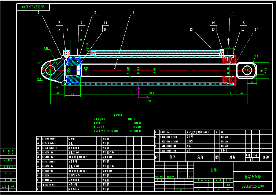Select the QSEL23 115 1300 title block text
The image size is (276, 195).
pyautogui.click(x=253, y=186)
